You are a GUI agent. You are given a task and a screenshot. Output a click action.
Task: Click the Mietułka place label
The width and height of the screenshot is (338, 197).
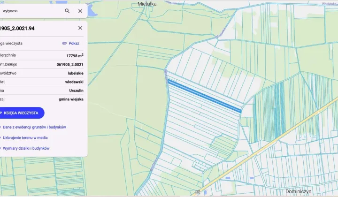click(x=147, y=4)
